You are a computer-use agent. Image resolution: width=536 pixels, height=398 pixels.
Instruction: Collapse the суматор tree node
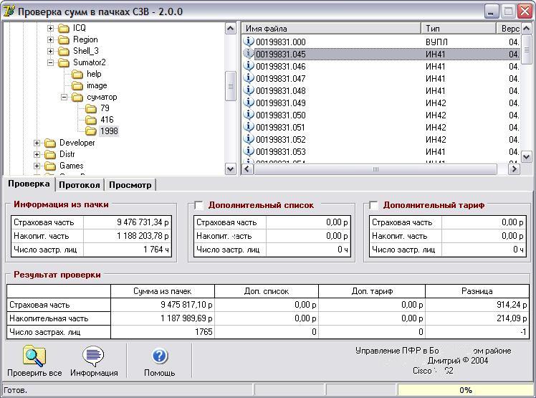click(64, 97)
